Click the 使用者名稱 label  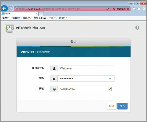(38, 68)
